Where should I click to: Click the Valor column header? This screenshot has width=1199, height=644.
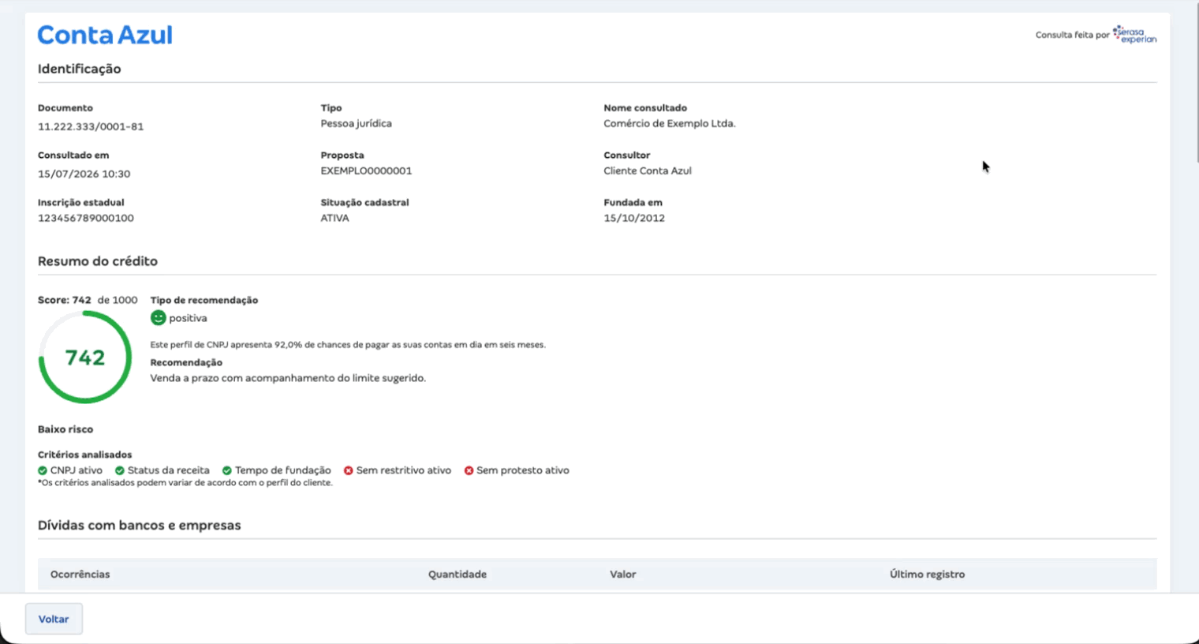coord(622,575)
